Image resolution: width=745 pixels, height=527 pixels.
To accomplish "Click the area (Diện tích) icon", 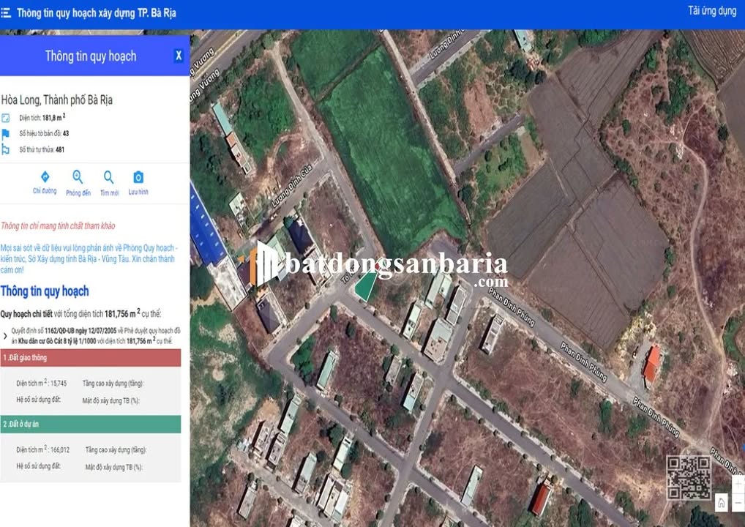I will (6, 118).
